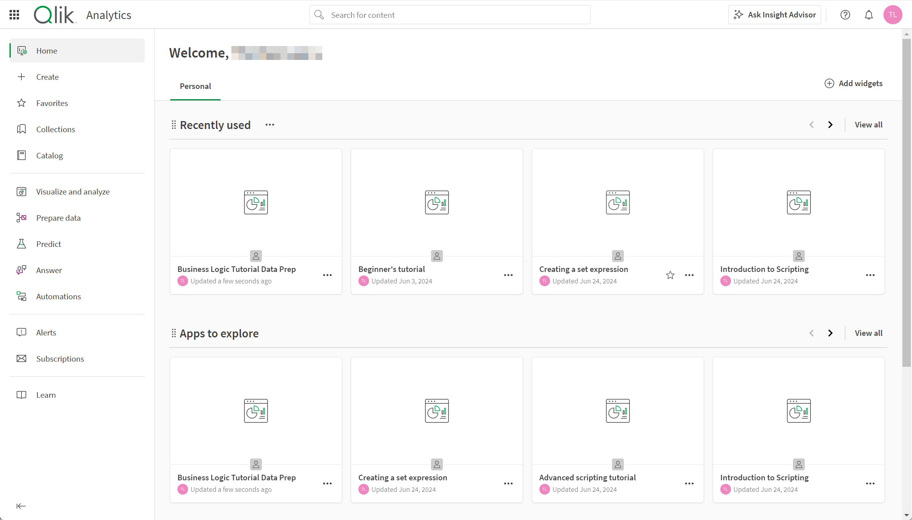
Task: Open options menu next to Recently used heading
Action: coord(269,124)
